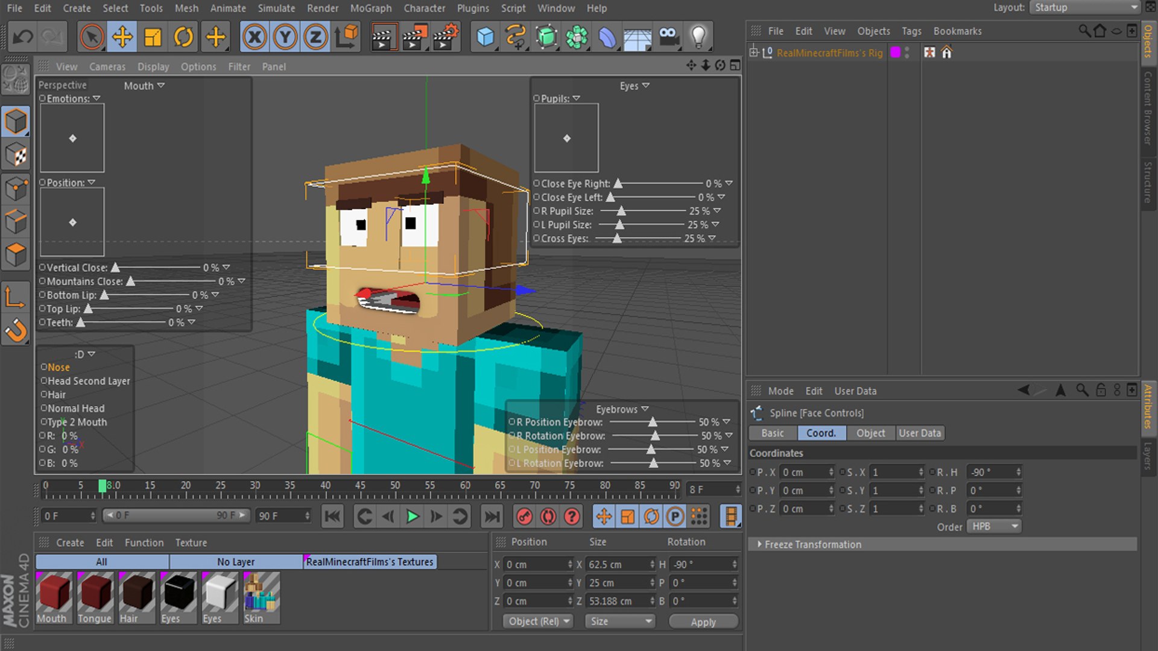Open the Simulate menu
Viewport: 1158px width, 651px height.
click(276, 8)
